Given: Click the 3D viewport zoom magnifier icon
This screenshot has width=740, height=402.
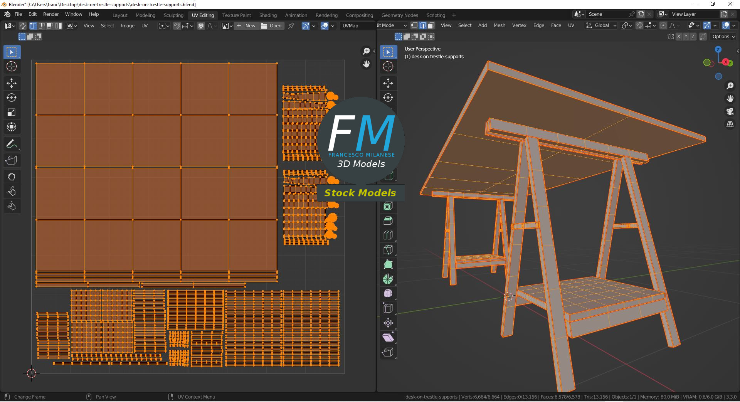Looking at the screenshot, I should pos(730,86).
